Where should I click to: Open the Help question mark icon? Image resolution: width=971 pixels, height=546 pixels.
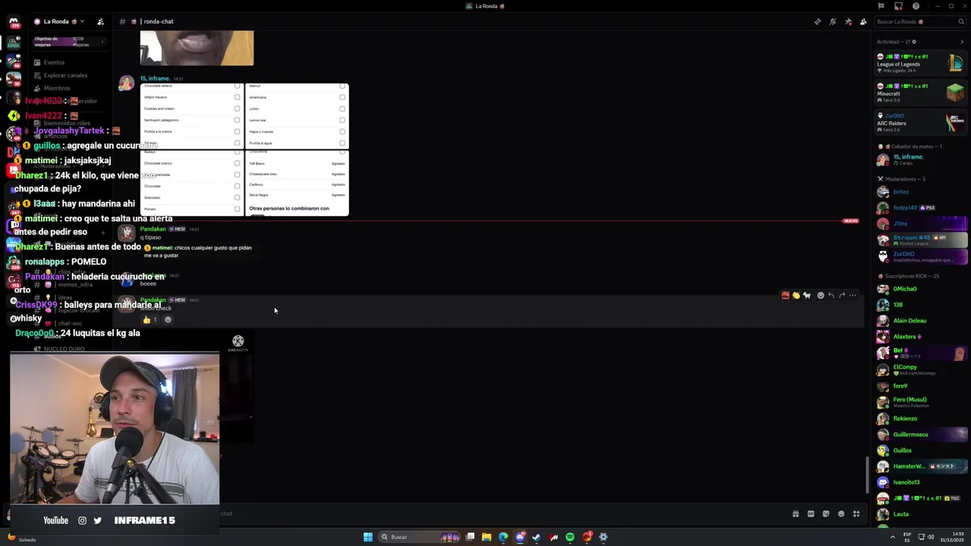916,6
